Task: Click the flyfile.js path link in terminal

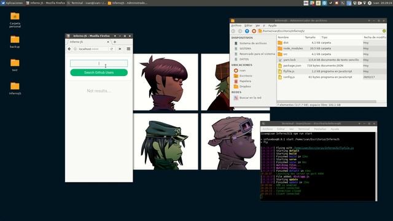Action: click(x=324, y=148)
